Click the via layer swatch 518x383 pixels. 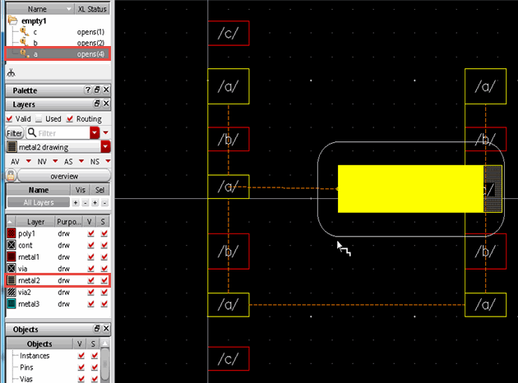[x=12, y=269]
